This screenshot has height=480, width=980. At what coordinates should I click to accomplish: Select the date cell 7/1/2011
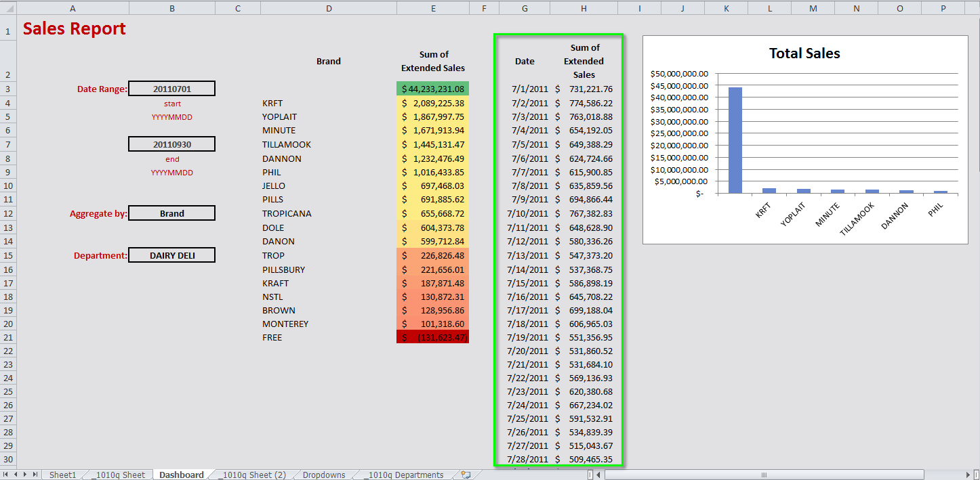tap(525, 89)
